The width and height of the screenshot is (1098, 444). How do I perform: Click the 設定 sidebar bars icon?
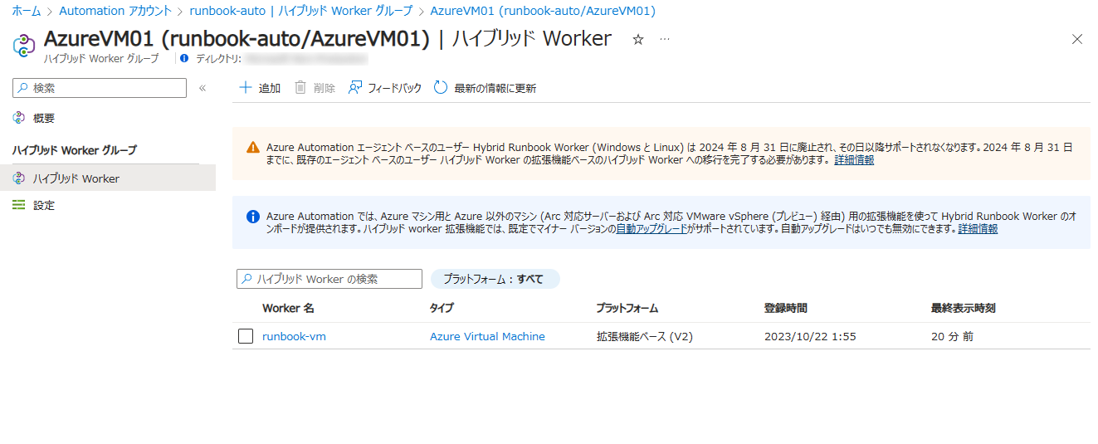coord(19,205)
